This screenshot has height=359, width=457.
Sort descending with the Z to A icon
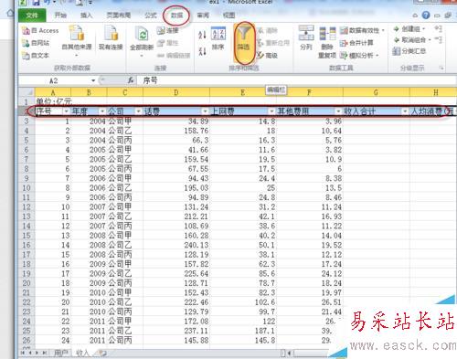202,50
